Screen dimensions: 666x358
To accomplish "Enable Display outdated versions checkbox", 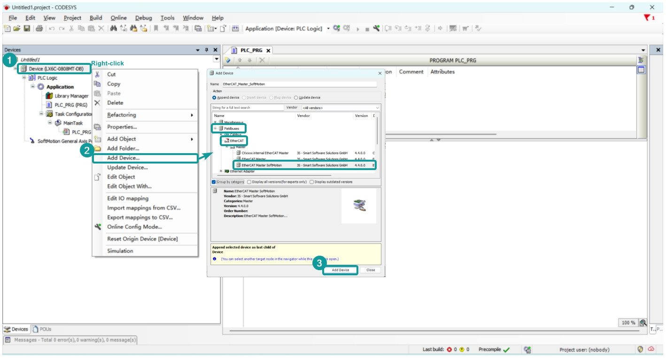I will (312, 182).
